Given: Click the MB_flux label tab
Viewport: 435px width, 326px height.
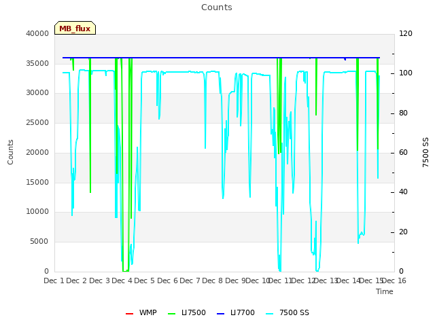Looking at the screenshot, I should click(75, 28).
